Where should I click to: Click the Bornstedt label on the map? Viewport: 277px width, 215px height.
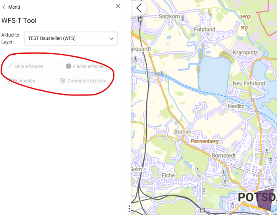click(x=222, y=155)
